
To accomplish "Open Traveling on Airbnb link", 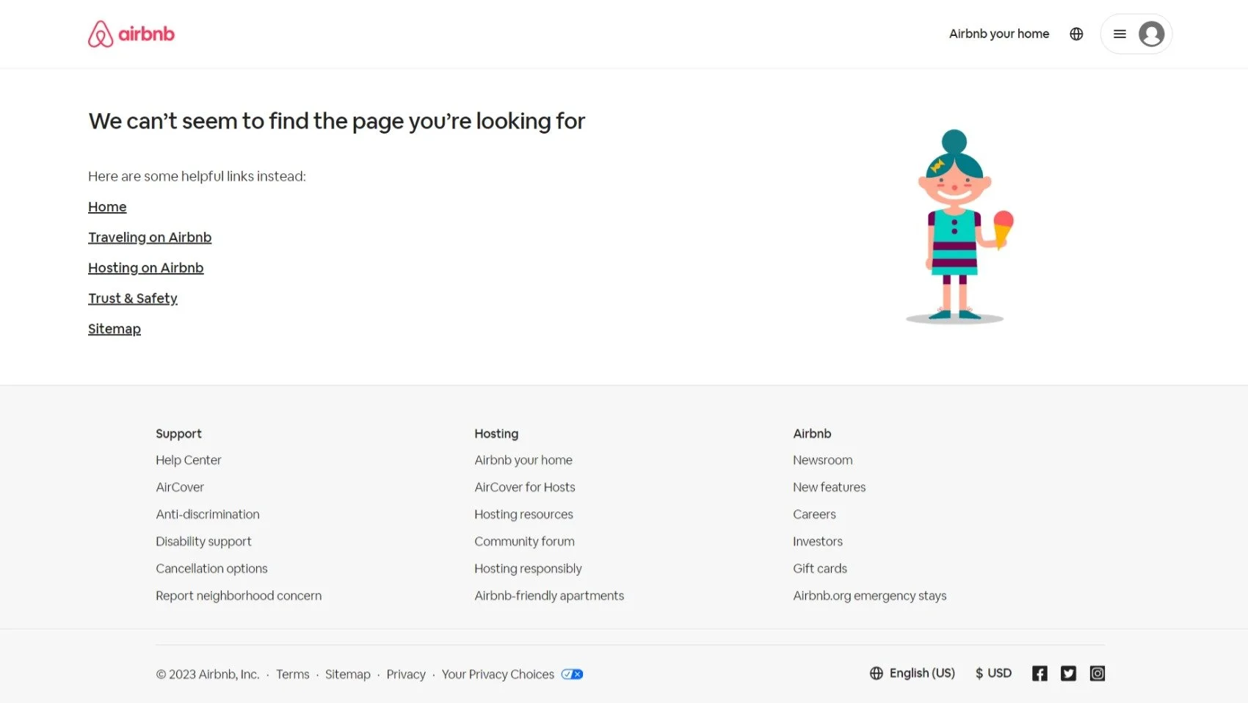I will point(150,237).
